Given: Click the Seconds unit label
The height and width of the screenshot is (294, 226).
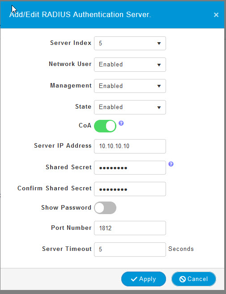Looking at the screenshot, I should 181,249.
